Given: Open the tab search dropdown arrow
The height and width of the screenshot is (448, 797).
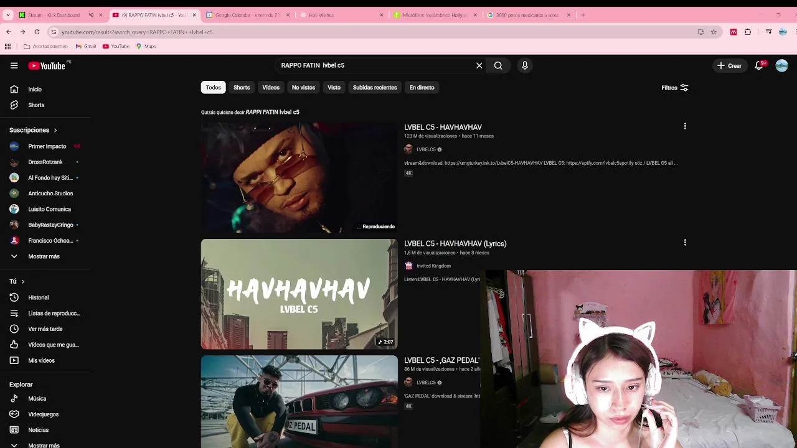Looking at the screenshot, I should [x=7, y=15].
